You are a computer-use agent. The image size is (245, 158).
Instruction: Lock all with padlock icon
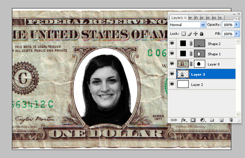201,34
